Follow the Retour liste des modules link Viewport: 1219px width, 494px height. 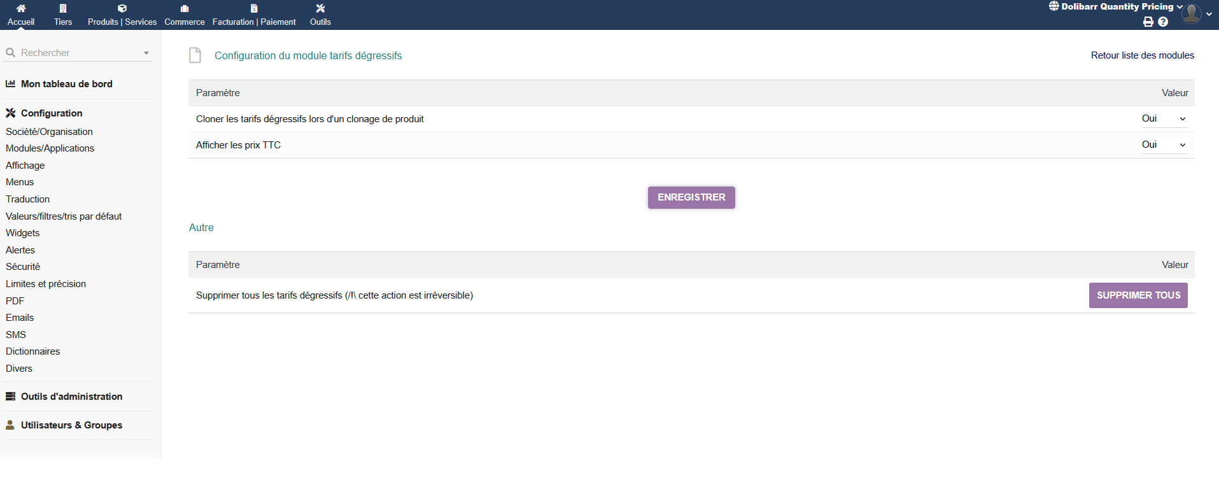tap(1142, 55)
